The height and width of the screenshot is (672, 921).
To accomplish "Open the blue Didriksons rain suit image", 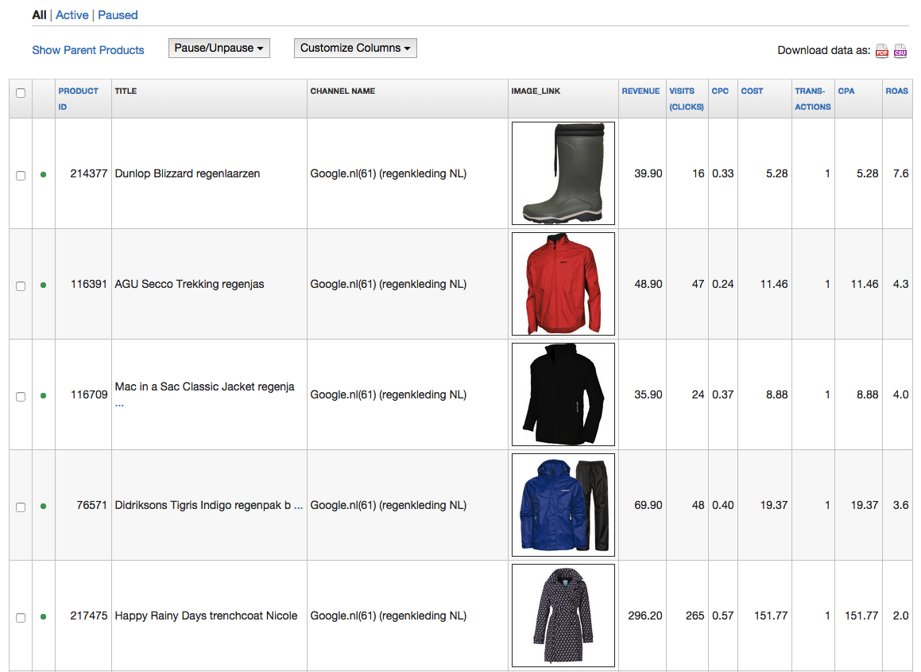I will [x=563, y=505].
